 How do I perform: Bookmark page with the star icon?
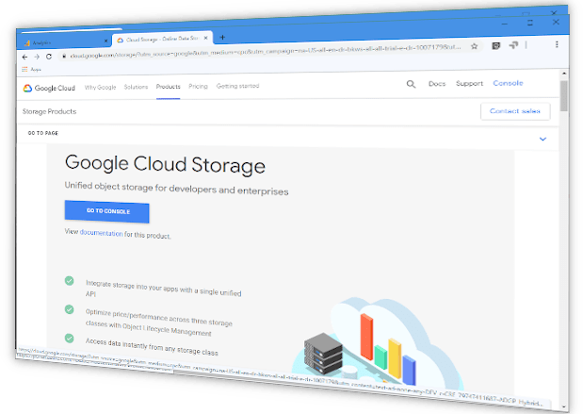click(474, 46)
